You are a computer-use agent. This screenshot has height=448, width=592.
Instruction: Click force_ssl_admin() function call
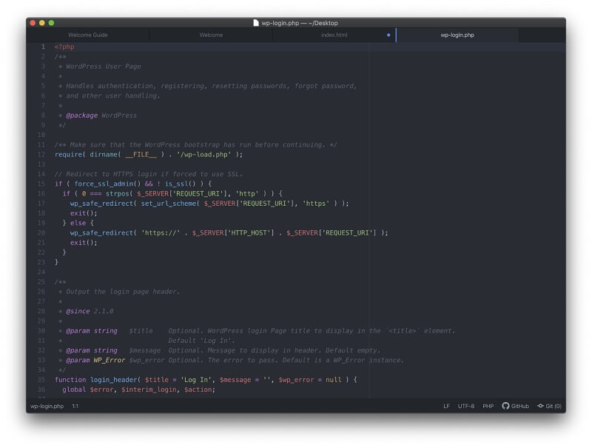(107, 184)
